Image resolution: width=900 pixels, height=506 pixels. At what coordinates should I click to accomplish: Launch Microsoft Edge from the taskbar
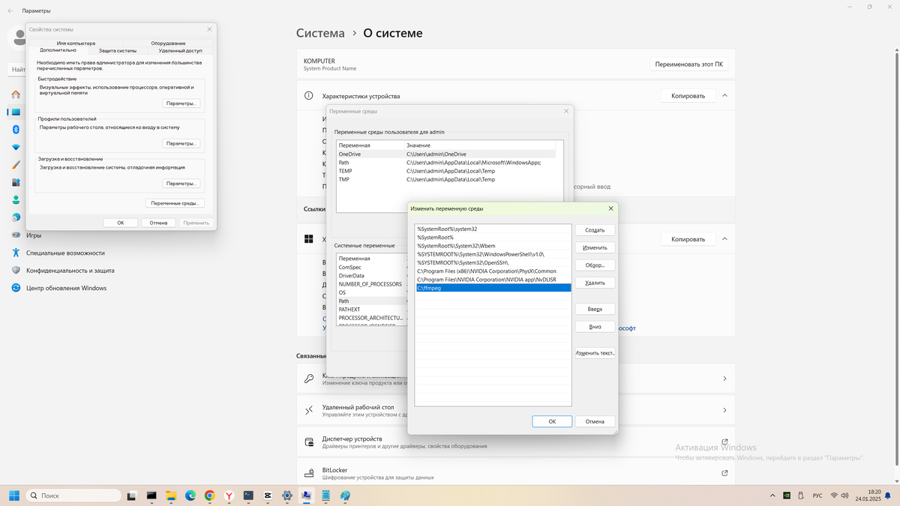click(190, 496)
